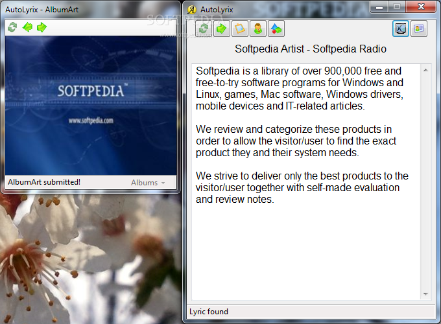
Task: Click the user person icon in AutoLyrix toolbar
Action: point(258,29)
